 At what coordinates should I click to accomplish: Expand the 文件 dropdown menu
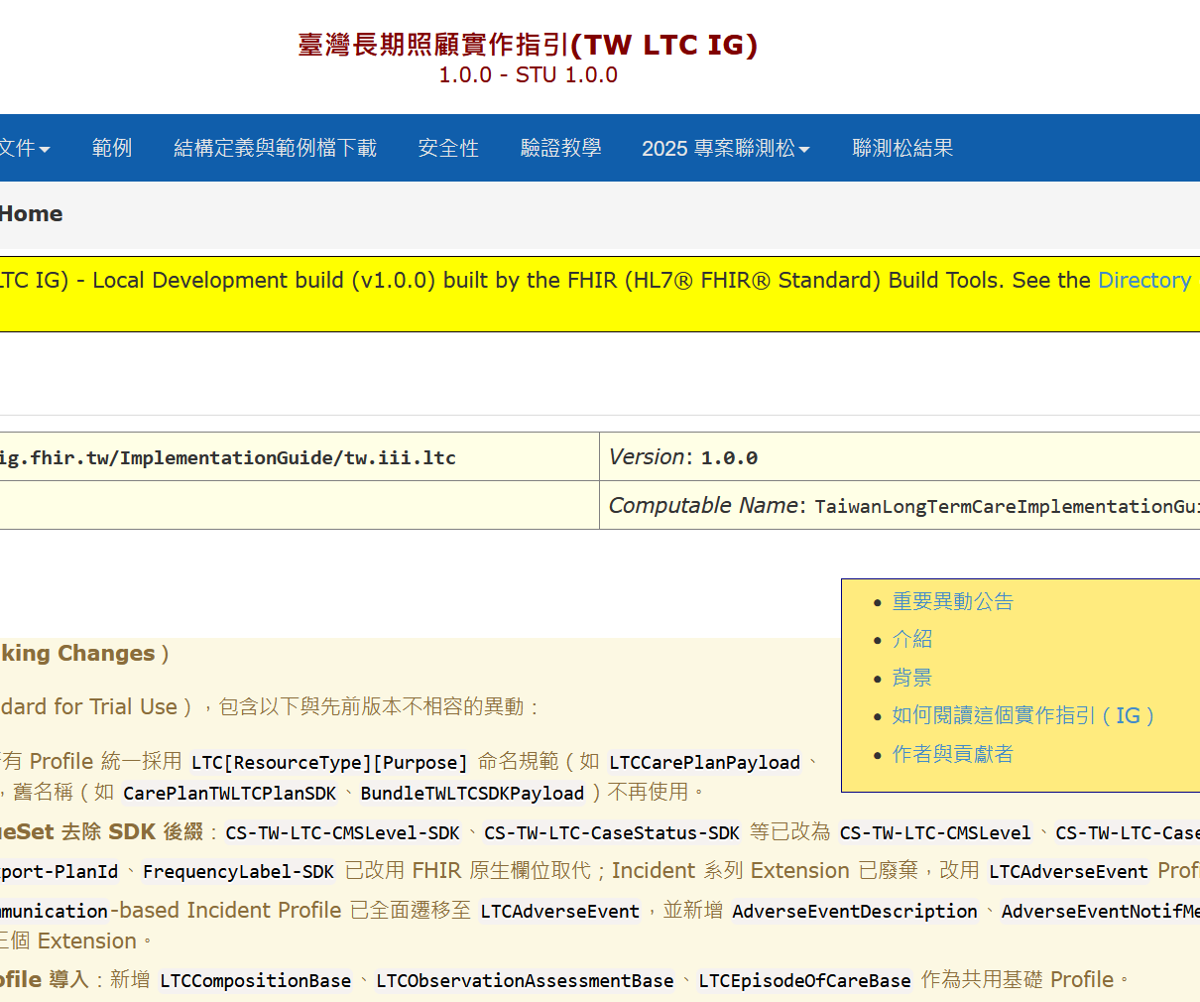[x=24, y=149]
